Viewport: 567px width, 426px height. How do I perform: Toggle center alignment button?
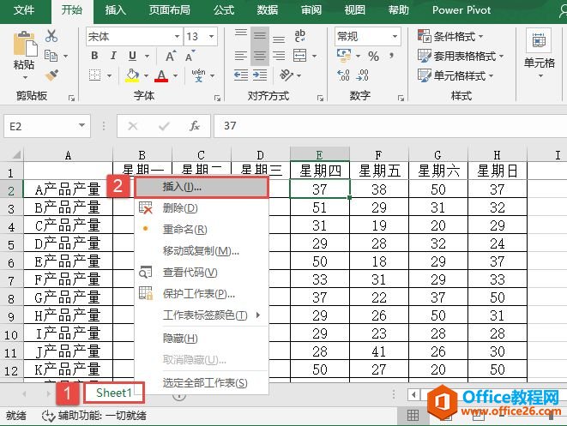tap(260, 57)
